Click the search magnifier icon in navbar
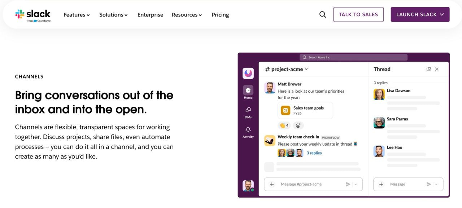The image size is (462, 208). 323,14
